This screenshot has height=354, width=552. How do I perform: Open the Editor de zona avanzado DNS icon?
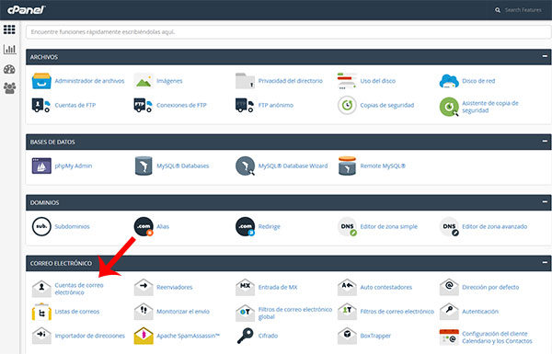449,226
